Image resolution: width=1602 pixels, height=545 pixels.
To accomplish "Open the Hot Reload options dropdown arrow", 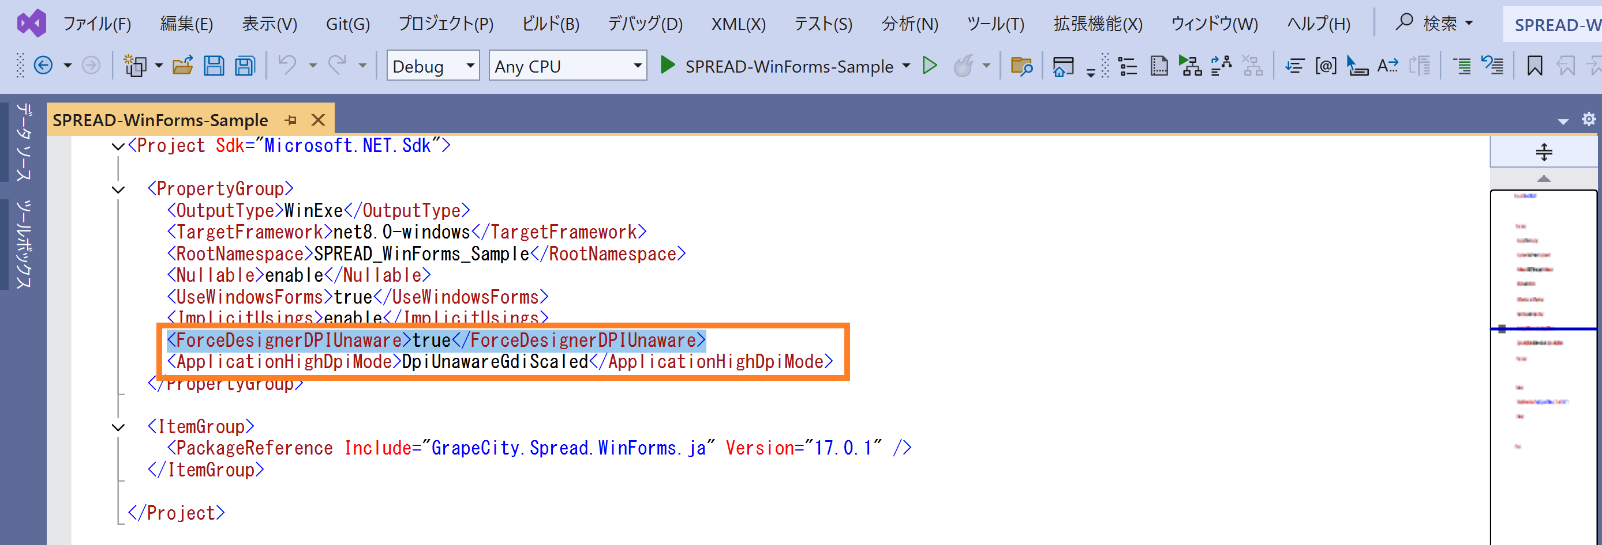I will [x=986, y=65].
